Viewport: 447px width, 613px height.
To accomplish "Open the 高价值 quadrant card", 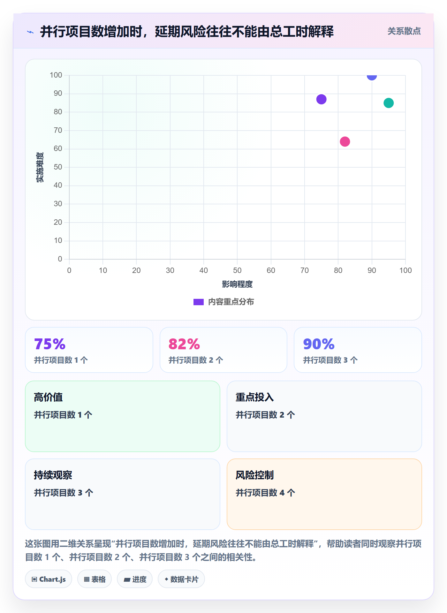I will pos(123,416).
